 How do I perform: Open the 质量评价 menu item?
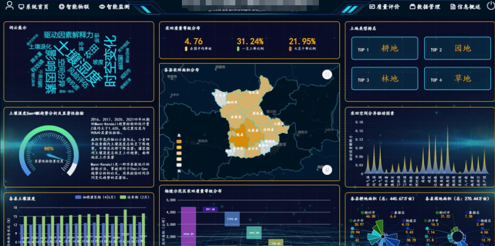[384, 7]
